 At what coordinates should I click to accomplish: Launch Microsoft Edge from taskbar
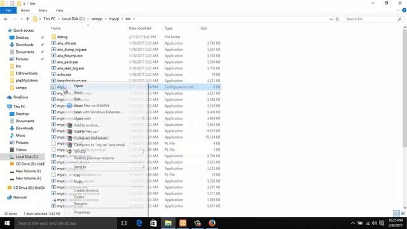coord(139,223)
